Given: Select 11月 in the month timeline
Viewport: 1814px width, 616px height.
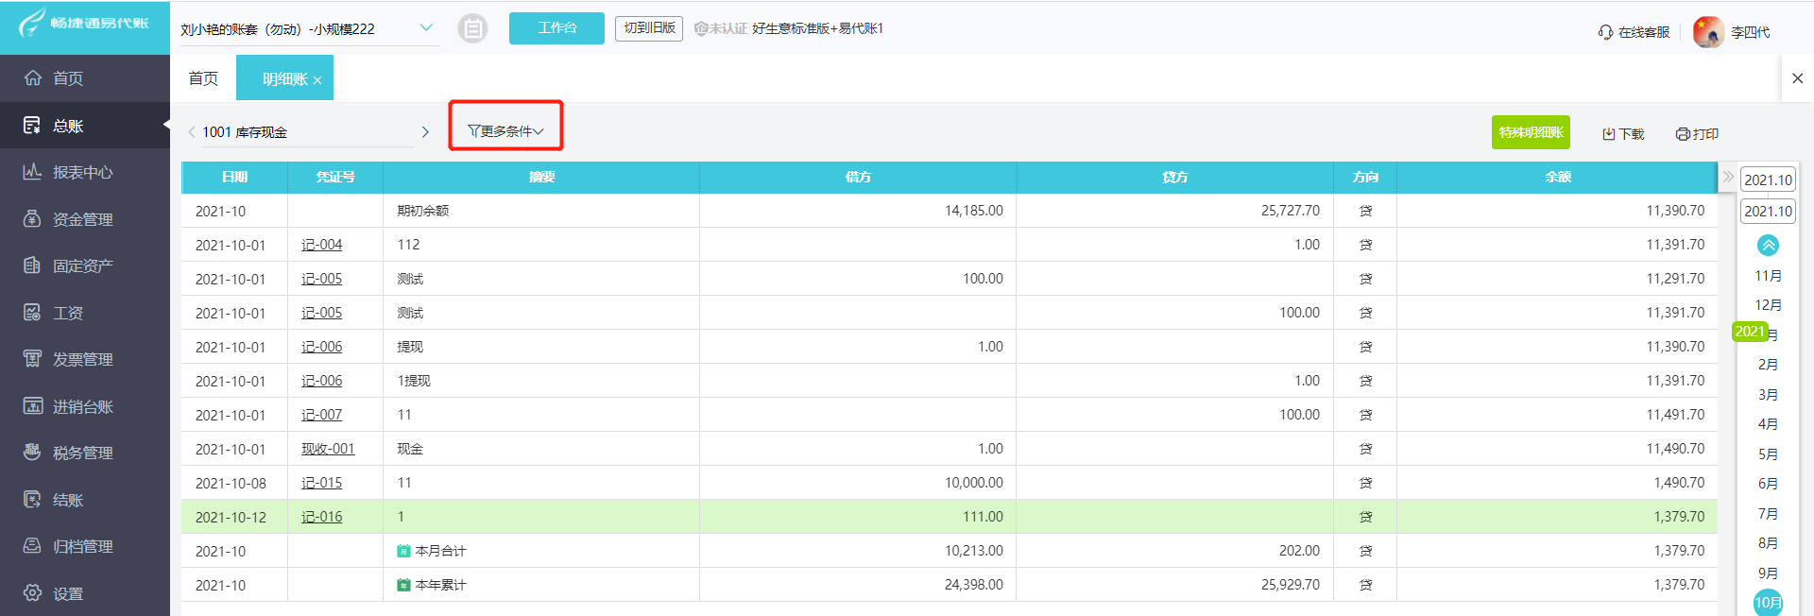Looking at the screenshot, I should 1768,276.
